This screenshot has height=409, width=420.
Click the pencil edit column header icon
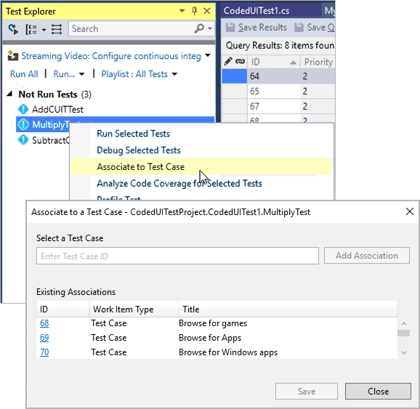coord(228,62)
